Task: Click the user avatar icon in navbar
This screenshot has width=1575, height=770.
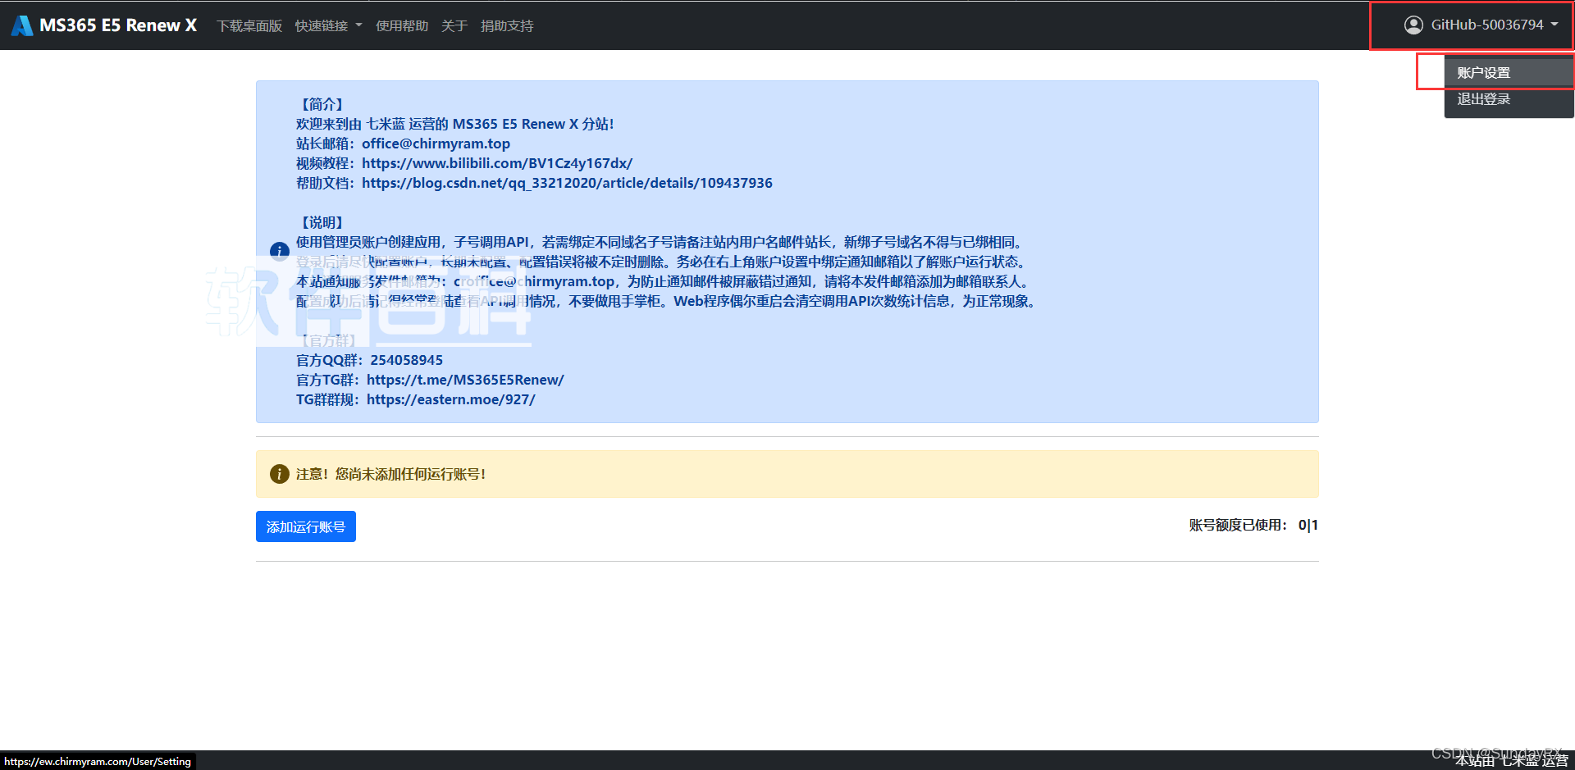Action: pos(1413,25)
